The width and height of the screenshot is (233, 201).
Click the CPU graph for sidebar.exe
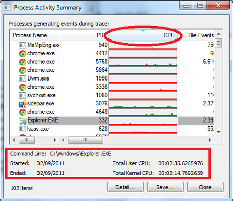click(143, 104)
